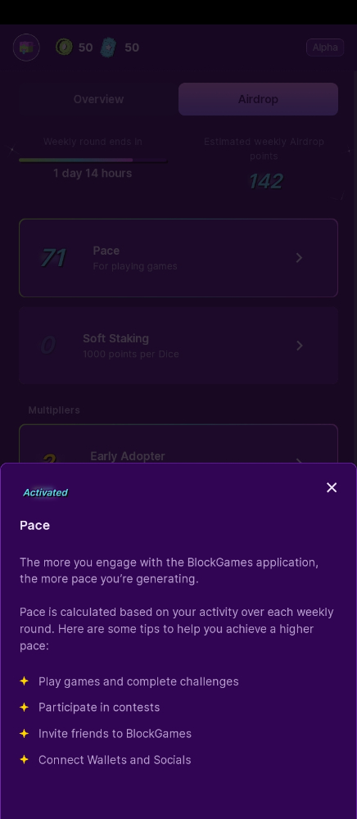Viewport: 357px width, 819px height.
Task: Tap the 142 estimated Airdrop points
Action: [x=265, y=181]
